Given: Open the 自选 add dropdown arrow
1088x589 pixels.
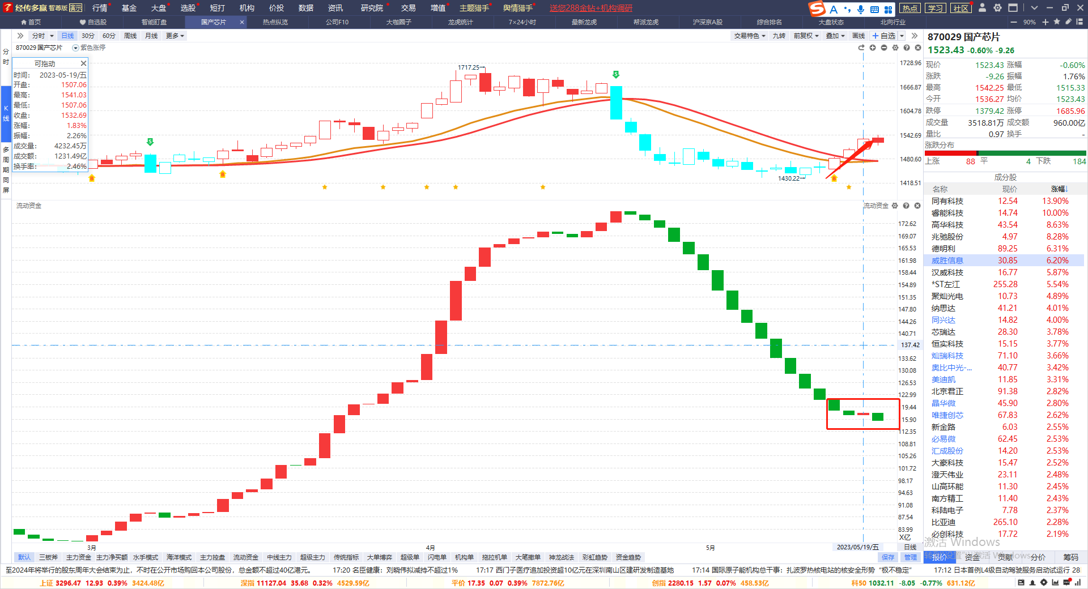Looking at the screenshot, I should point(902,36).
